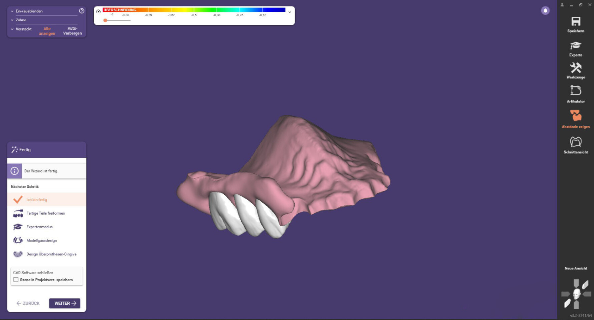The image size is (594, 320).
Task: Open help question mark icon
Action: tap(82, 11)
